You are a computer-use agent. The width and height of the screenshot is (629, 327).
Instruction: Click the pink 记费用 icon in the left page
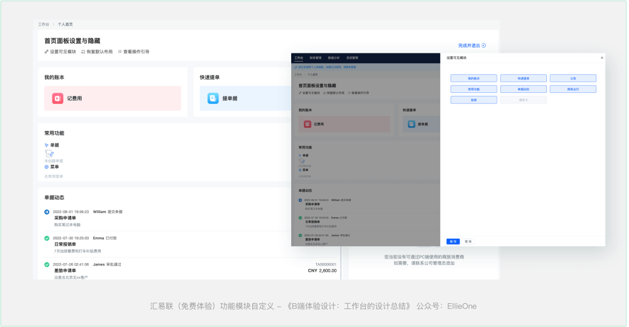(58, 98)
